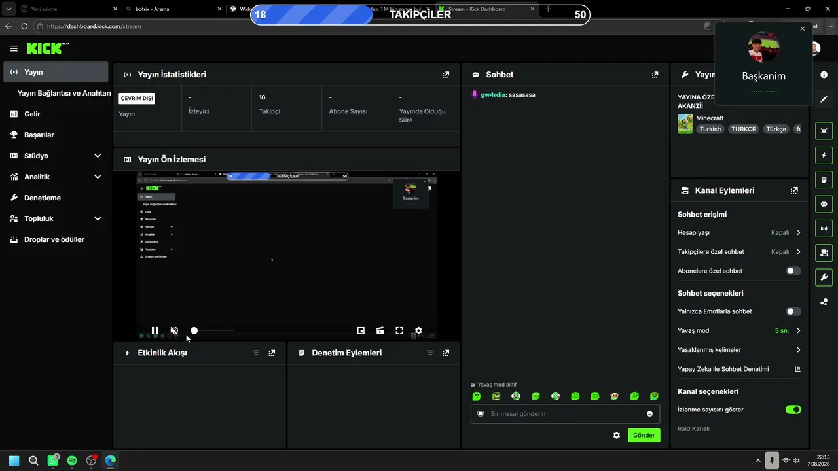Viewport: 838px width, 471px height.
Task: Disable İzlenme sayısını göster switch
Action: pos(793,410)
